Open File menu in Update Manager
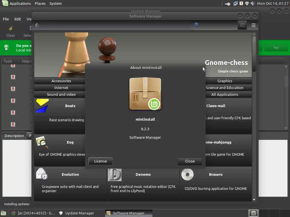Screen dimensions: 290x217 click(6, 19)
